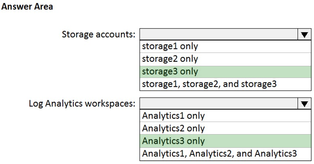Choose 'storage2 only' from the list

click(x=226, y=59)
